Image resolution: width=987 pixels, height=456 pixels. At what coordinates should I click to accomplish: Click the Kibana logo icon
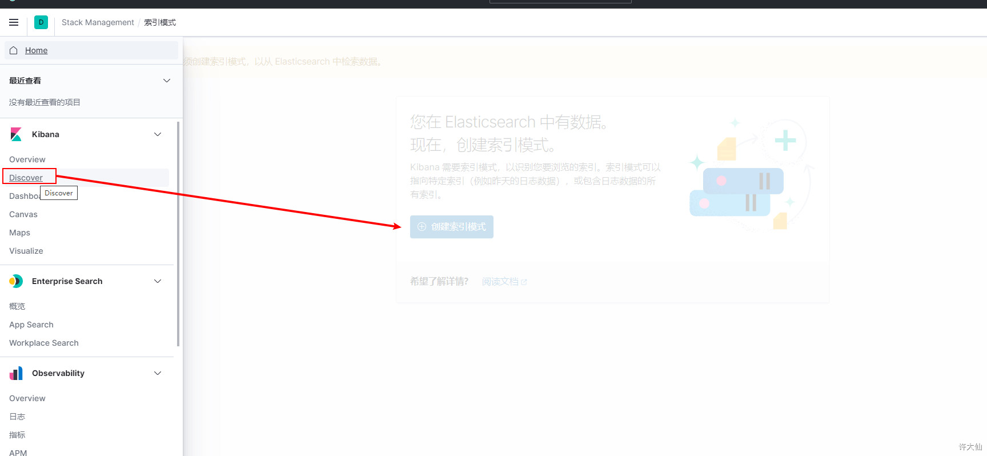point(16,134)
